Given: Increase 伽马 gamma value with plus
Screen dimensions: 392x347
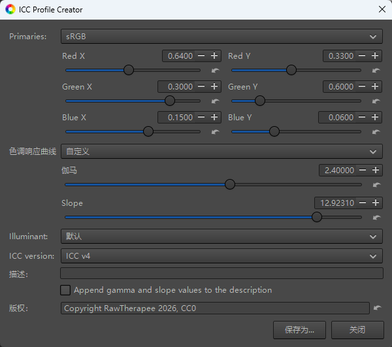Looking at the screenshot, I should point(376,171).
